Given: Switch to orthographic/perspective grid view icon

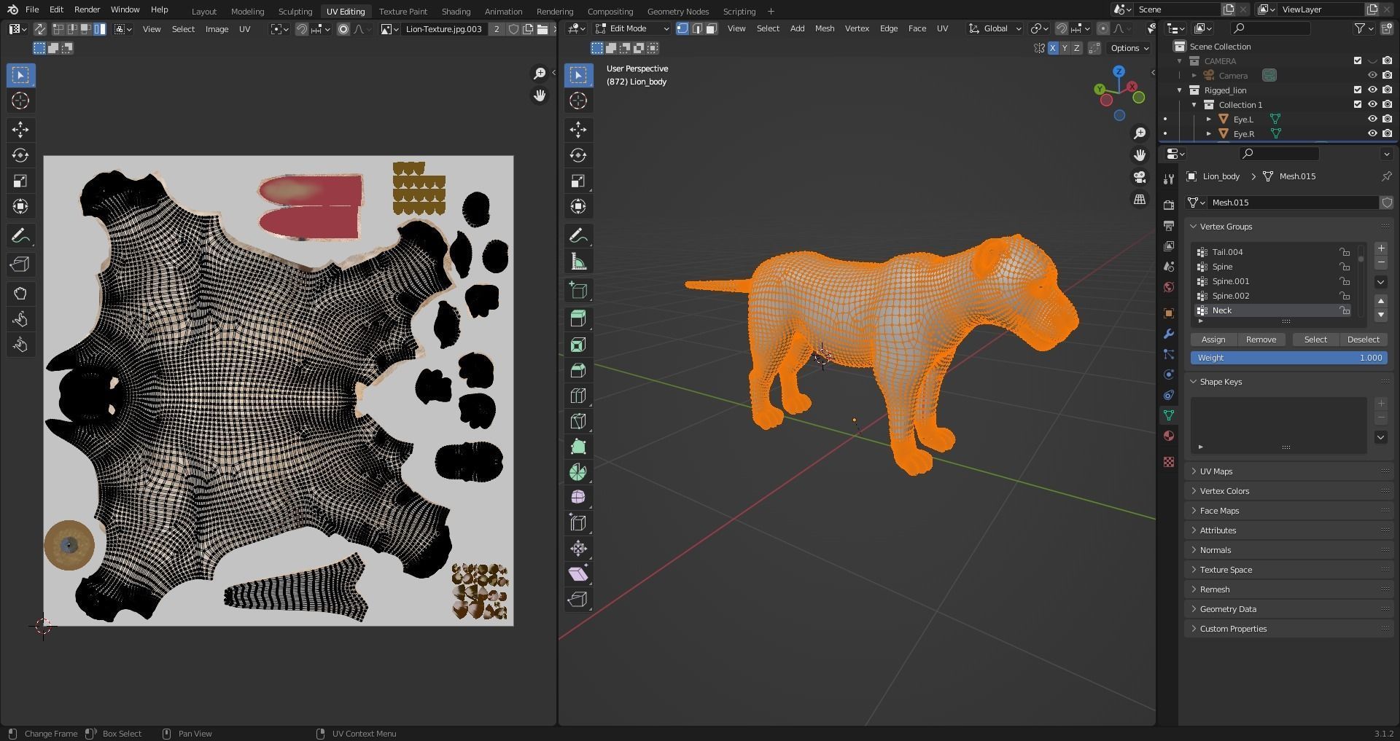Looking at the screenshot, I should pos(1139,200).
